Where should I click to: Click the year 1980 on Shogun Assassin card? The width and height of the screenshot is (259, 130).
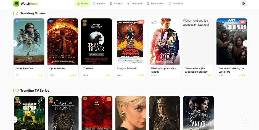(x=119, y=75)
